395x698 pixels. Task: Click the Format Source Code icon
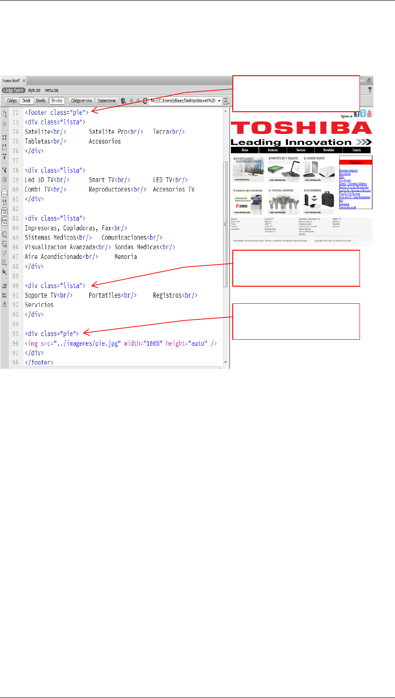[x=5, y=304]
